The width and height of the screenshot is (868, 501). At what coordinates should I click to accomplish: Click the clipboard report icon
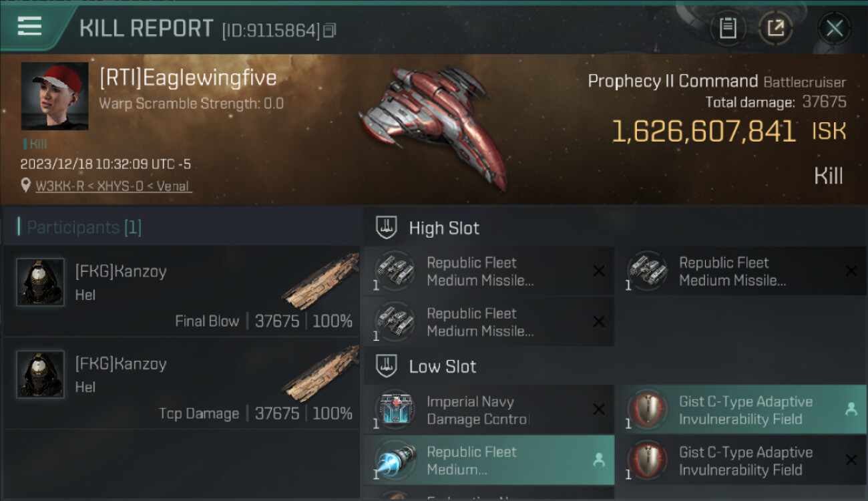pyautogui.click(x=728, y=28)
